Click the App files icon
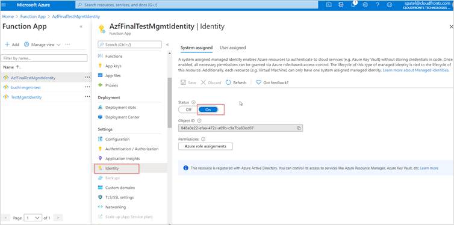Image resolution: width=454 pixels, height=225 pixels. 101,75
